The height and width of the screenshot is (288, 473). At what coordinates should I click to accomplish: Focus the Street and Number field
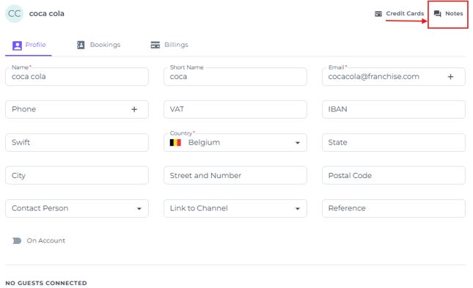235,175
